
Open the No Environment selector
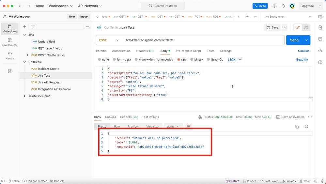pyautogui.click(x=288, y=17)
